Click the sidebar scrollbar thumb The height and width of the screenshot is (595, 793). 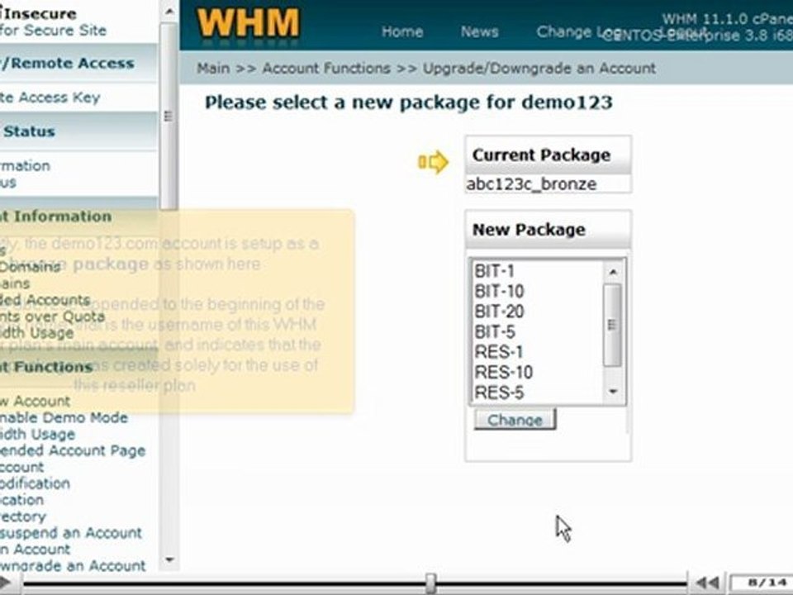[169, 116]
